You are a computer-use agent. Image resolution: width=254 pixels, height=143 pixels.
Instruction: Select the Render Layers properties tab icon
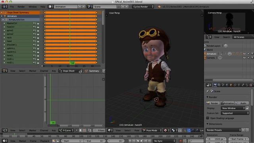click(x=219, y=85)
